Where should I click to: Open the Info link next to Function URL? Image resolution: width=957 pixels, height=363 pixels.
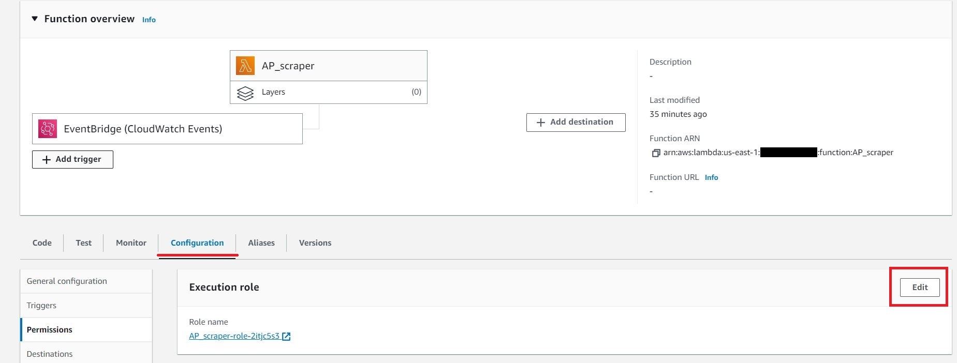click(x=711, y=177)
